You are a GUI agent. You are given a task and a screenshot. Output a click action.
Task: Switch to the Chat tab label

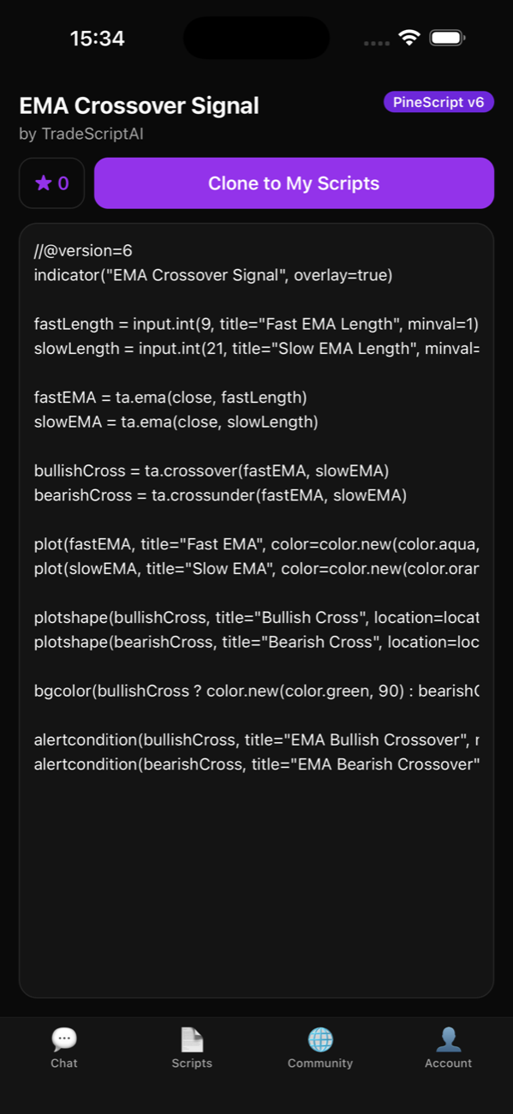[x=64, y=1063]
